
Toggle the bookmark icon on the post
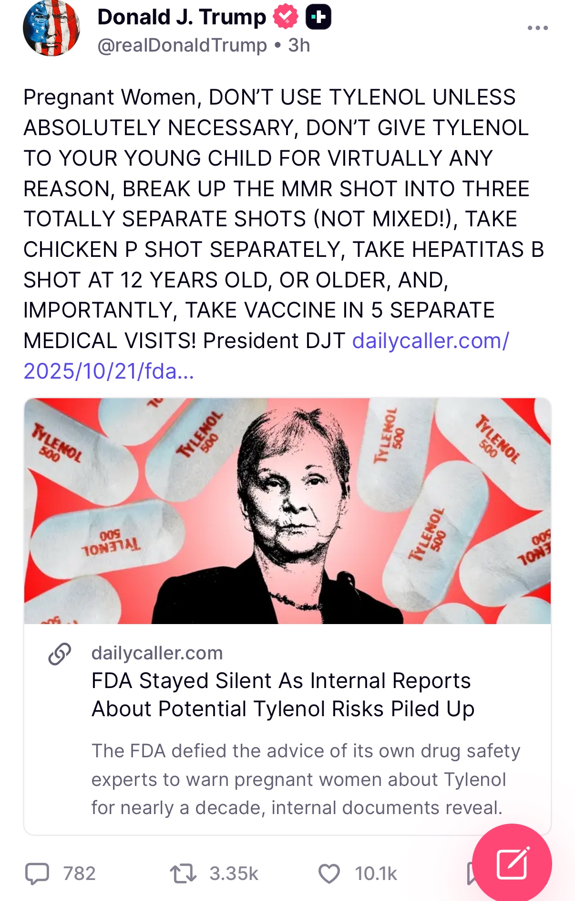[x=470, y=874]
